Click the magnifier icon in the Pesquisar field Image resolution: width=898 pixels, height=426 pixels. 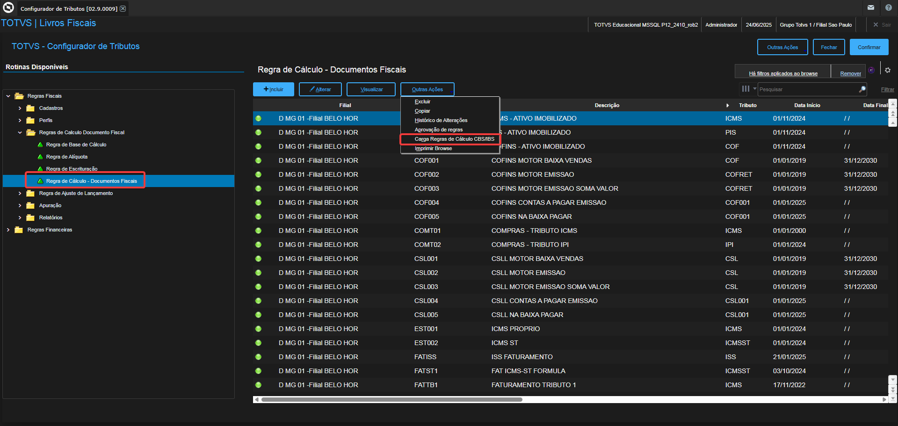click(862, 89)
